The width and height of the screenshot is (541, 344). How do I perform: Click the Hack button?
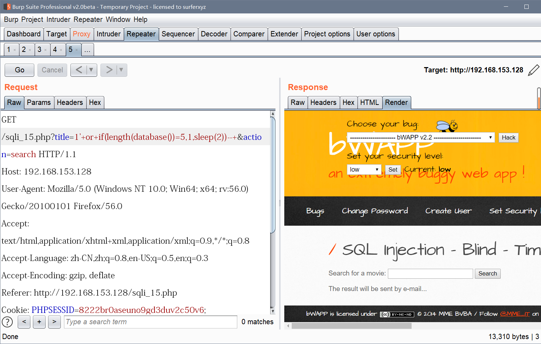tap(508, 137)
